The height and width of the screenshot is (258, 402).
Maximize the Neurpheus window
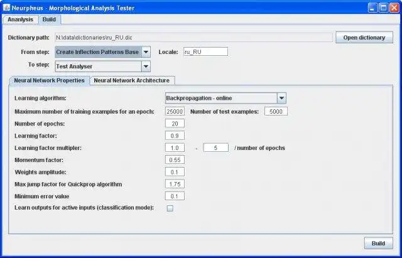point(384,8)
